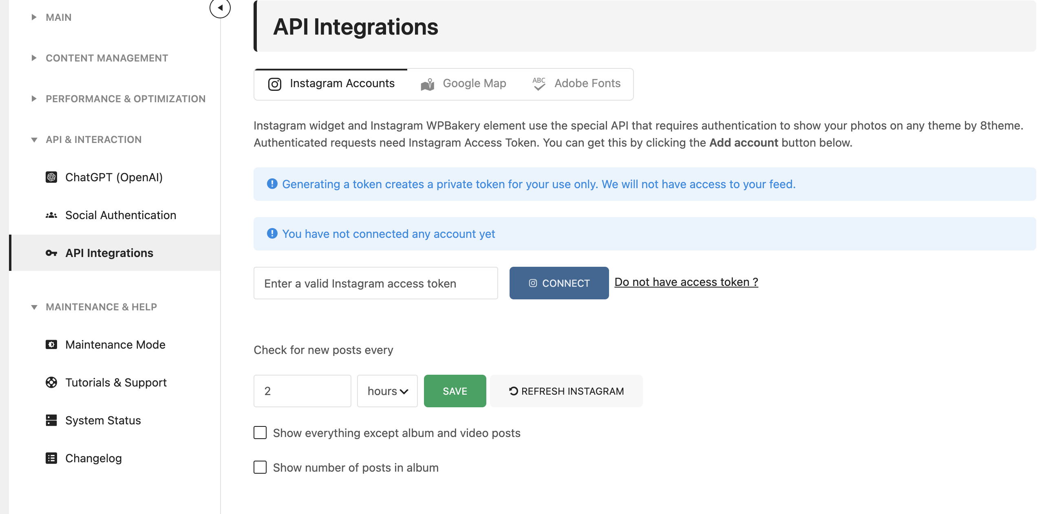Focus the check interval number field
The width and height of the screenshot is (1055, 514).
point(302,391)
